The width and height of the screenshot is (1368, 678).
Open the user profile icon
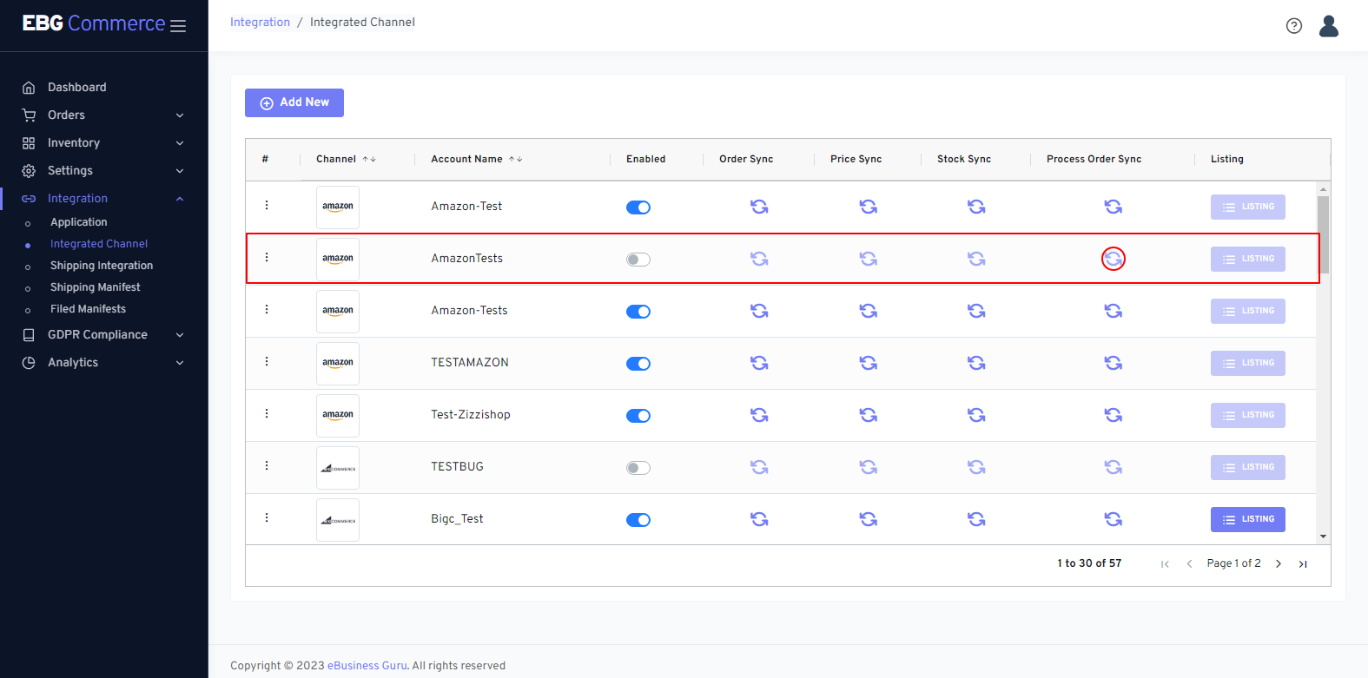(x=1328, y=26)
